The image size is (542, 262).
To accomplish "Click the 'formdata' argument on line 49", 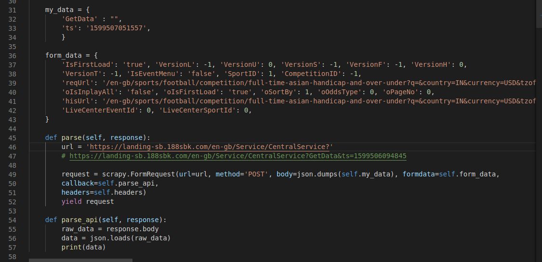I will click(418, 174).
